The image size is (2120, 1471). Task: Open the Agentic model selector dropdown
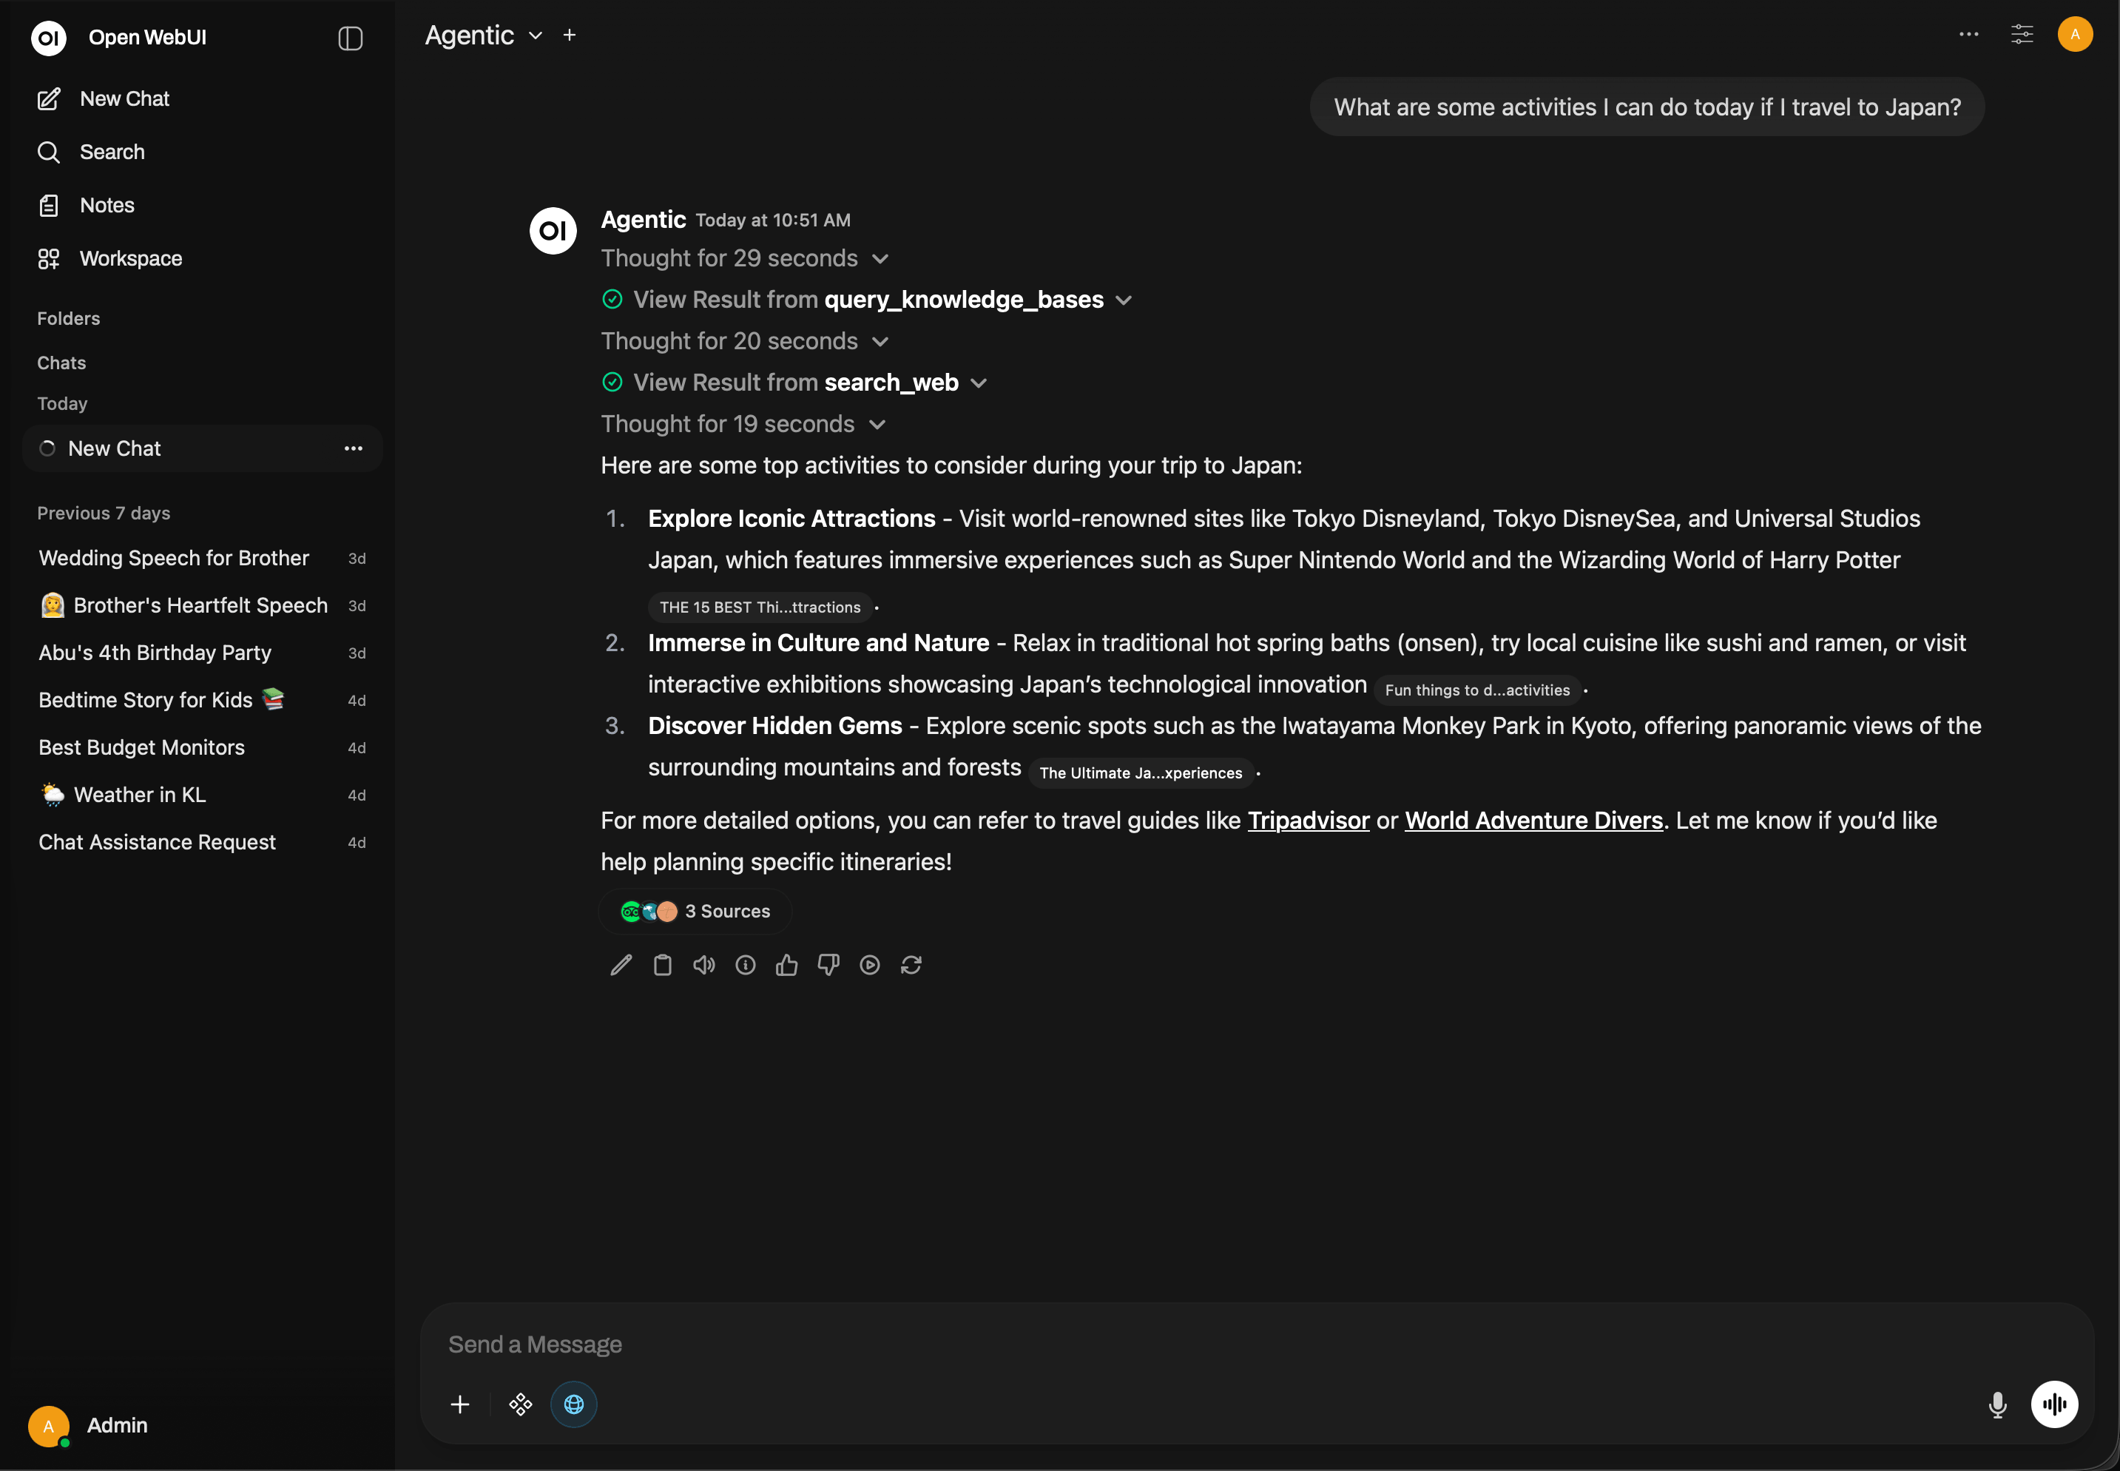click(483, 35)
